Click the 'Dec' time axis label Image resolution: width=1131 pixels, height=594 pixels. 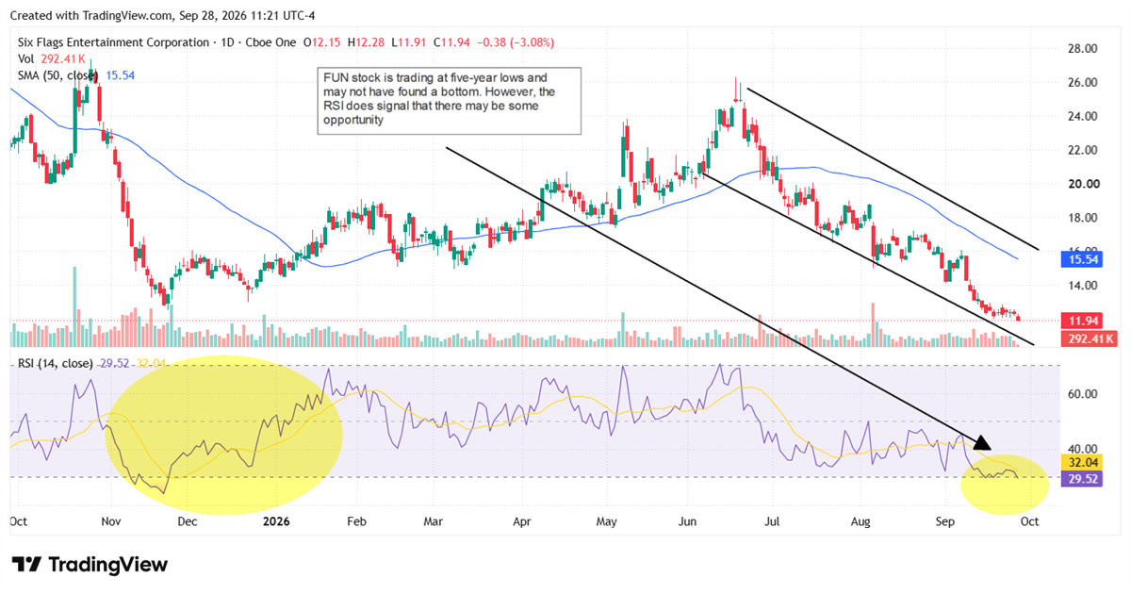(186, 520)
